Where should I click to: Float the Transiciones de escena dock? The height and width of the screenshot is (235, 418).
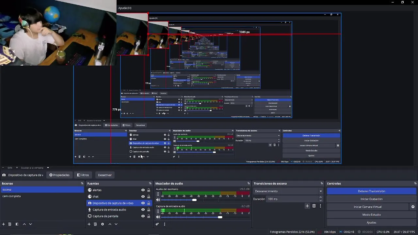pyautogui.click(x=322, y=183)
